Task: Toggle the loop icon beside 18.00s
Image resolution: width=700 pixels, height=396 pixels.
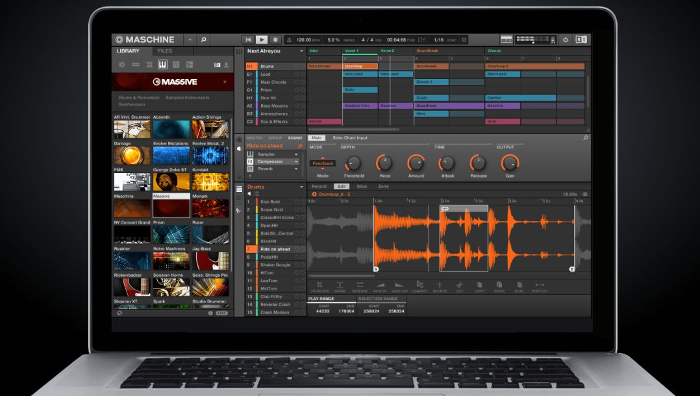Action: (x=585, y=194)
